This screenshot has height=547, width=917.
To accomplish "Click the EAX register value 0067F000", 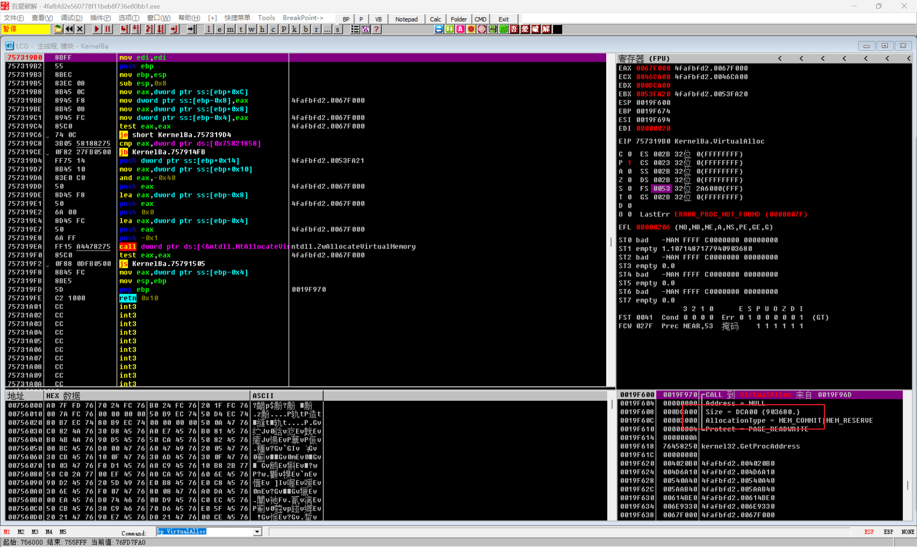I will (653, 68).
